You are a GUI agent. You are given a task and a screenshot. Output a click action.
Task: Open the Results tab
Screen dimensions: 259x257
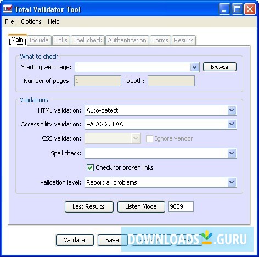click(184, 40)
